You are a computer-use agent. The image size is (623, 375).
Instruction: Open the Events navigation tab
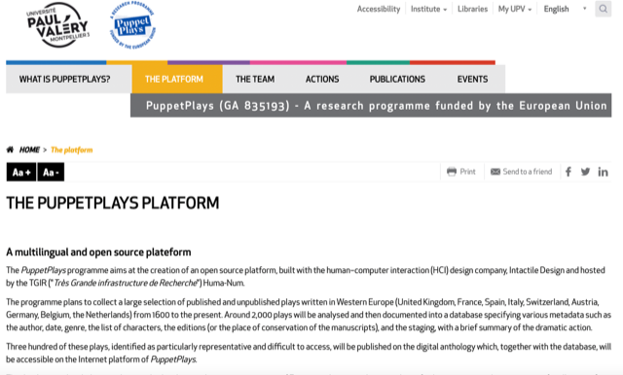coord(472,80)
